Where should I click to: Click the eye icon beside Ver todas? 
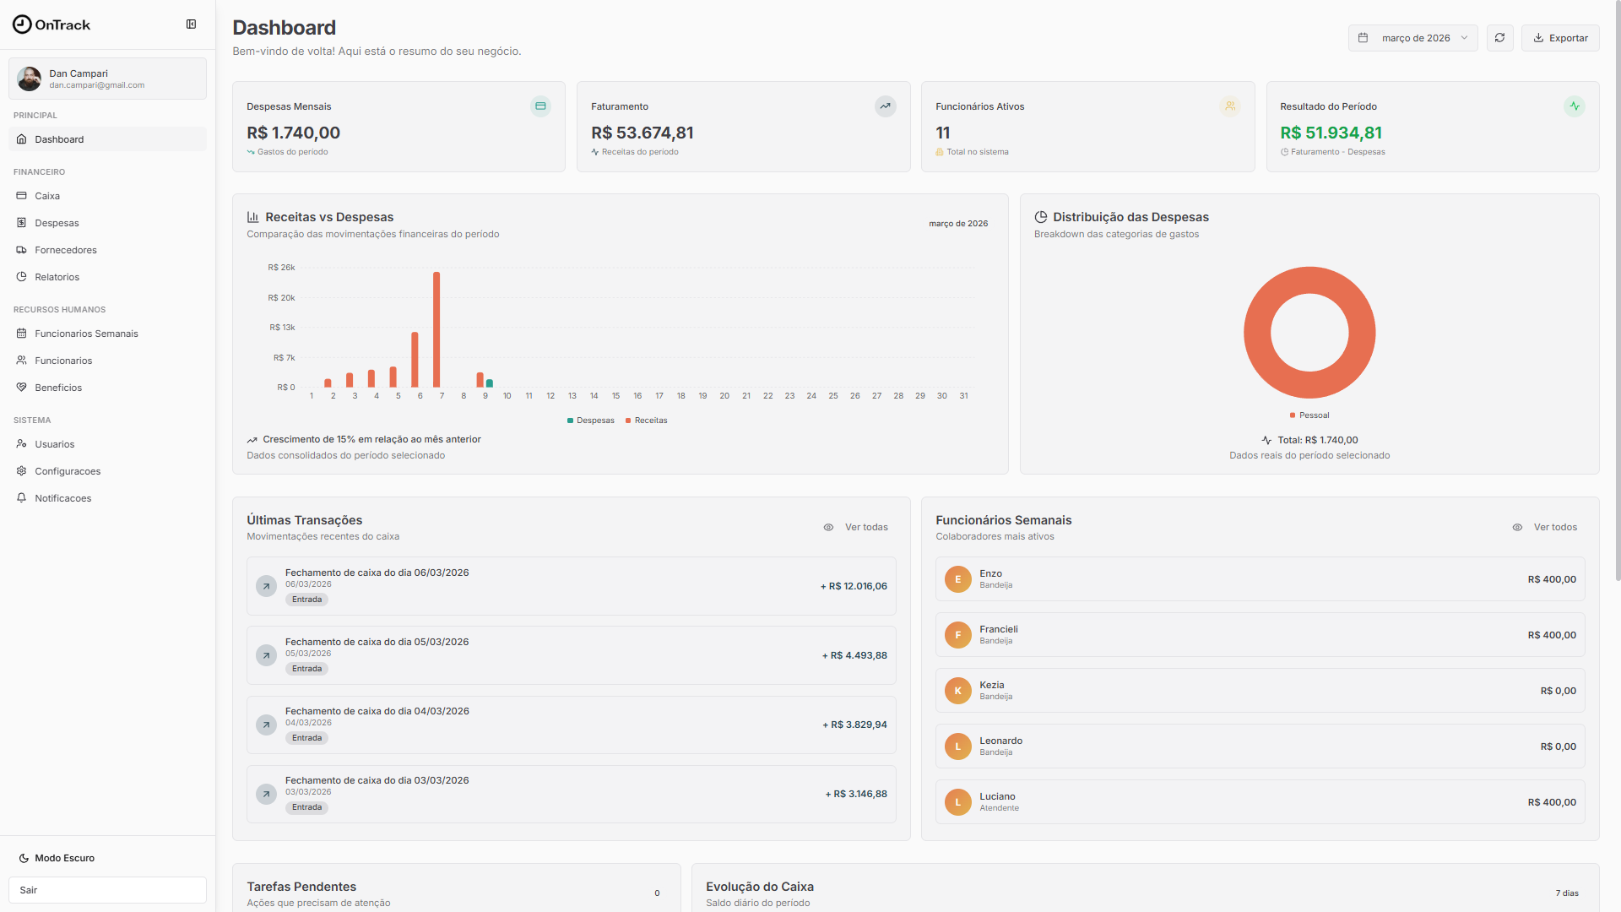[828, 527]
